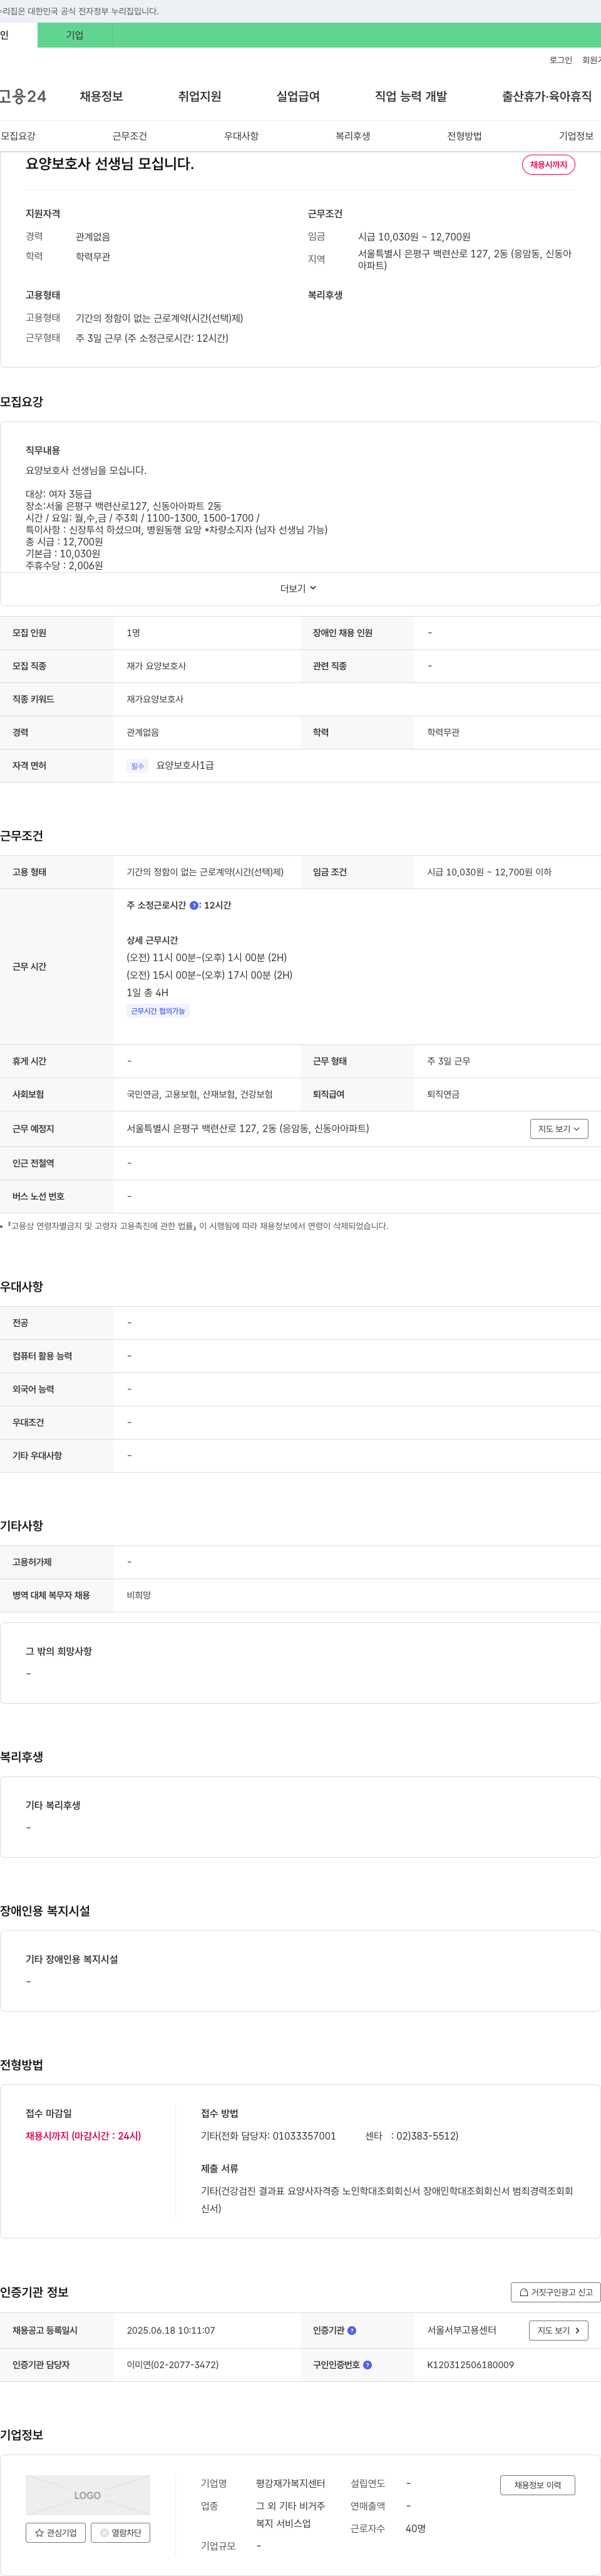The image size is (601, 2576).
Task: Click the 근무시간 협의가능 tag
Action: tap(158, 1011)
